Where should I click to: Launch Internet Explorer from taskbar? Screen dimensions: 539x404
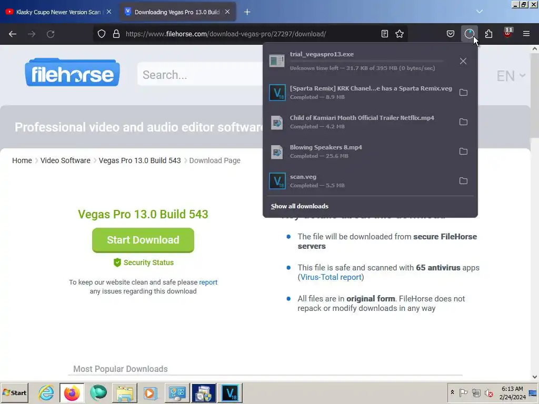46,393
